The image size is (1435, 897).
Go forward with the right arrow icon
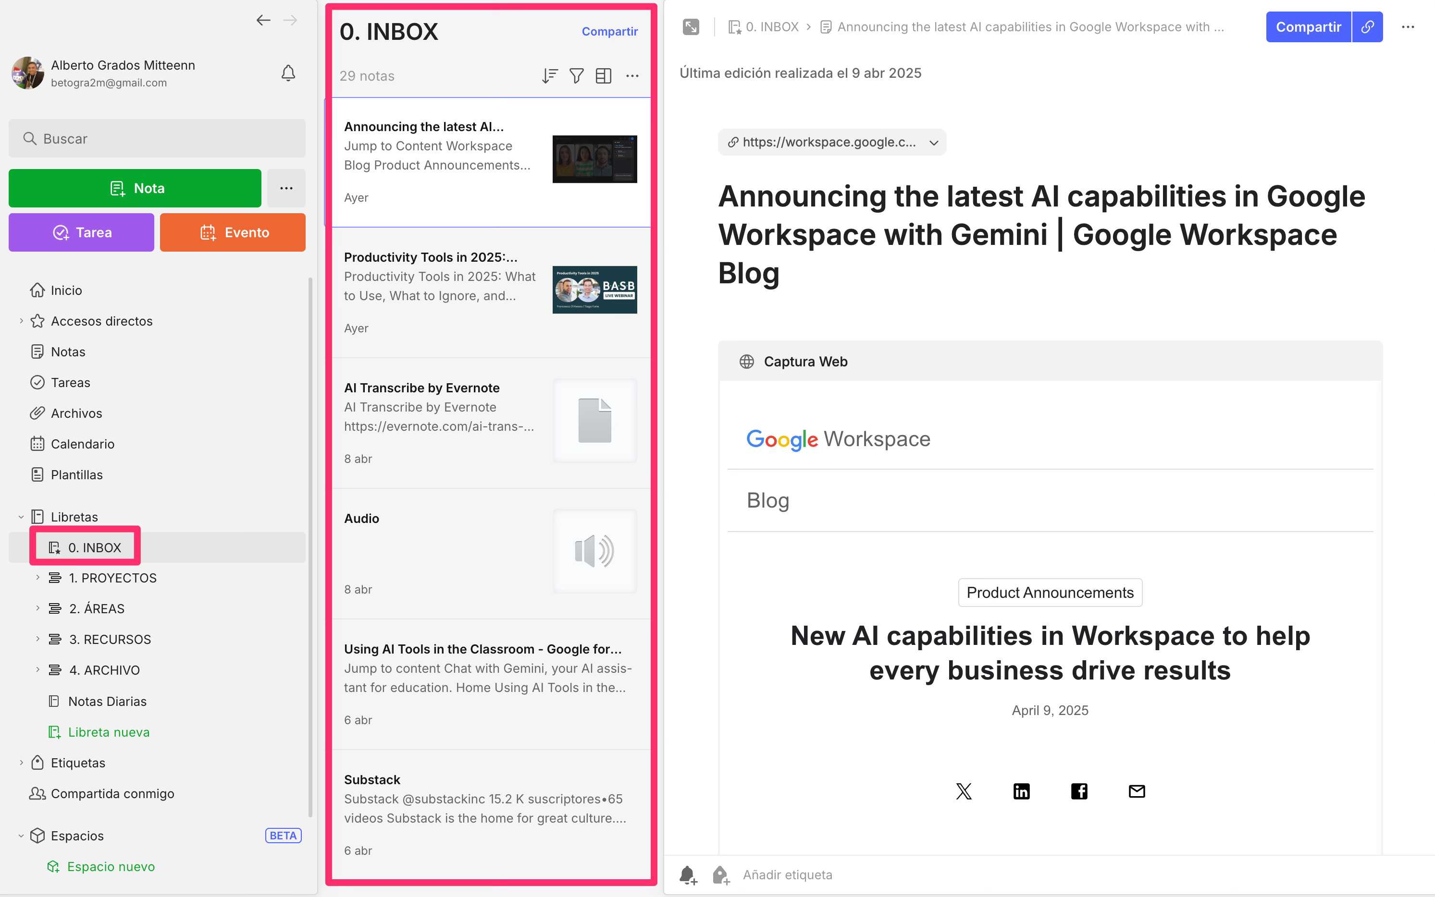click(x=290, y=20)
